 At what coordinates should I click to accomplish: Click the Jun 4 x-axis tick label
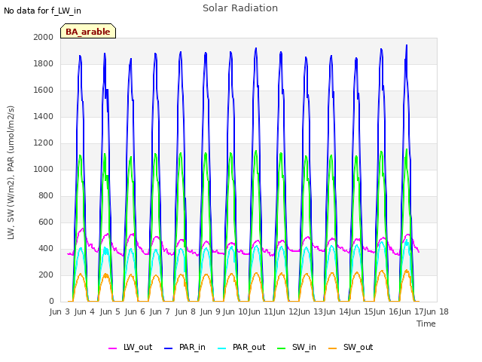[84, 311]
